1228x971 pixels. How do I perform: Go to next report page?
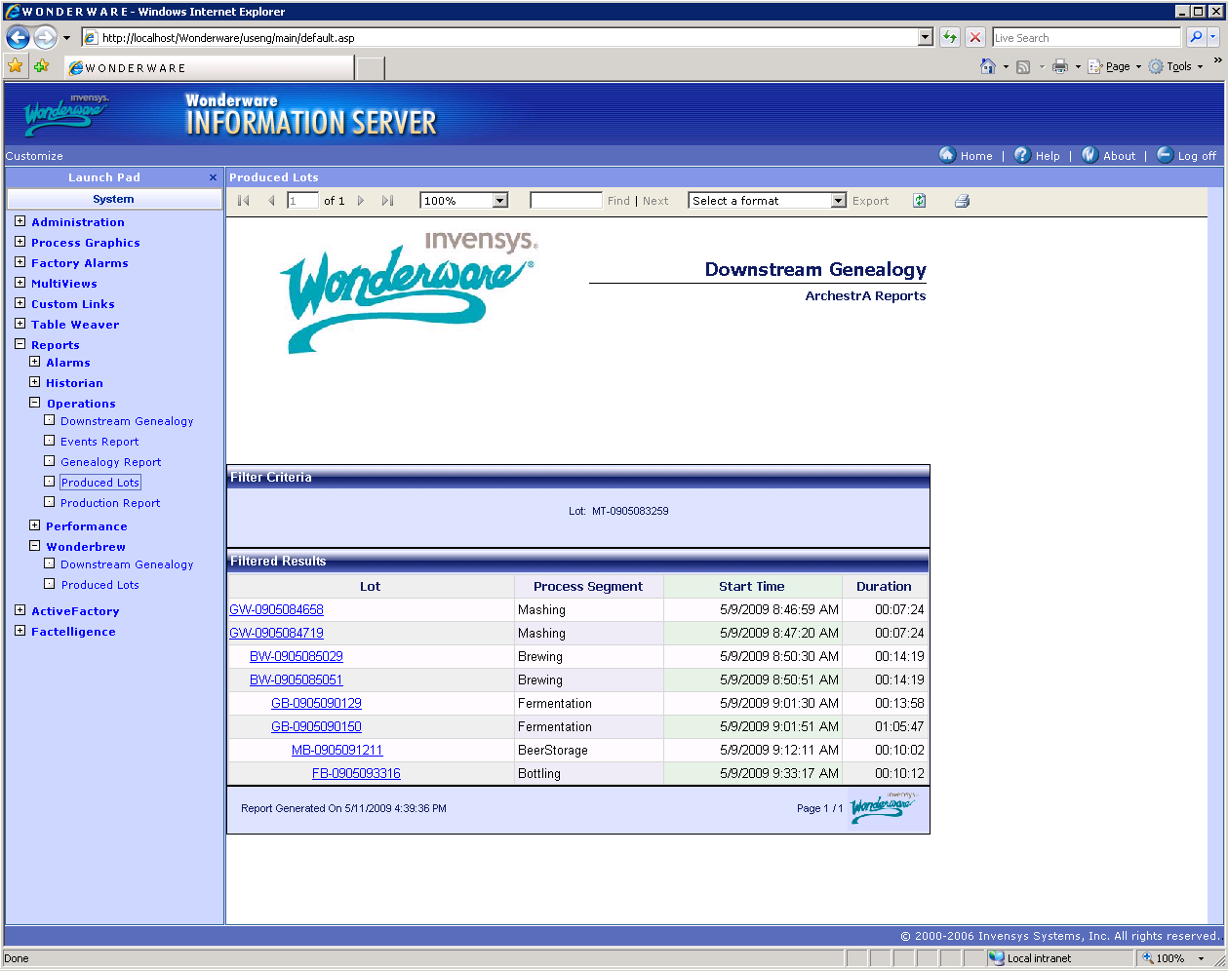361,201
